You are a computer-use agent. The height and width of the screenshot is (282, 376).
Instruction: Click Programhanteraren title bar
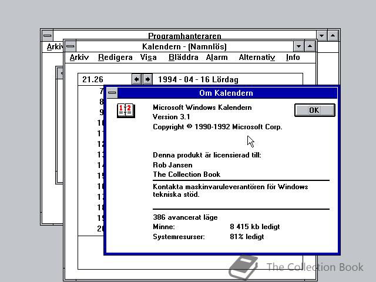pyautogui.click(x=184, y=35)
